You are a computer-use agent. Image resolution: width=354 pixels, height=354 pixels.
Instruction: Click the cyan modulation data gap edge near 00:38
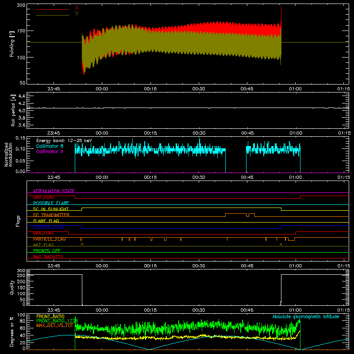[225, 160]
